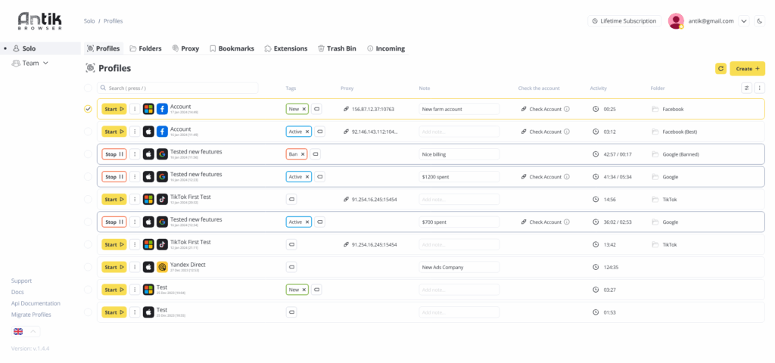
Task: Click the proxy link icon for 156.87.12.37:10763
Action: 347,109
